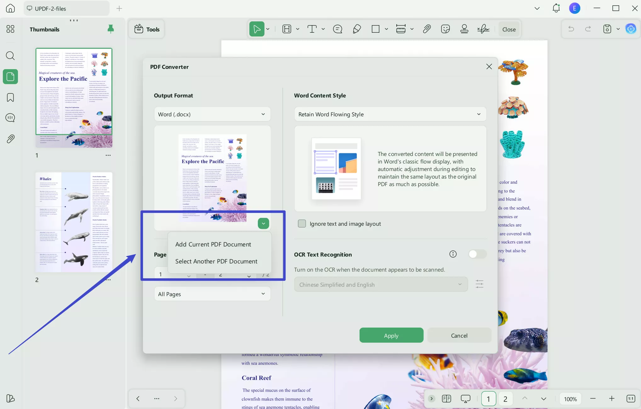Open the Bookmarks panel
The height and width of the screenshot is (409, 641).
tap(10, 97)
